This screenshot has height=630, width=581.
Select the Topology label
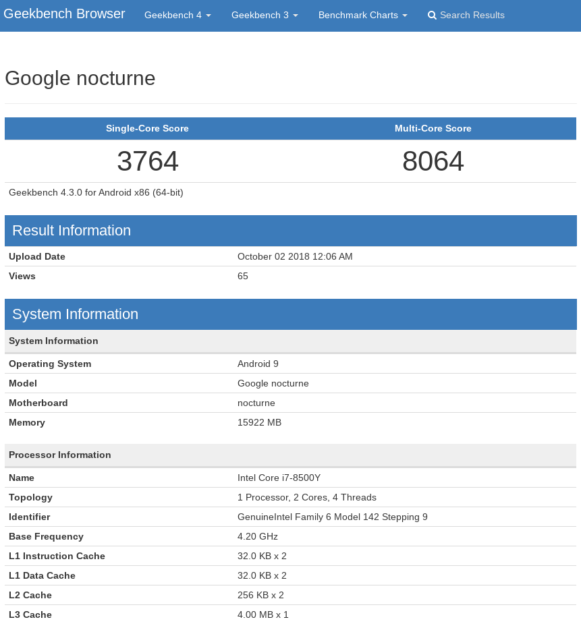pos(30,498)
